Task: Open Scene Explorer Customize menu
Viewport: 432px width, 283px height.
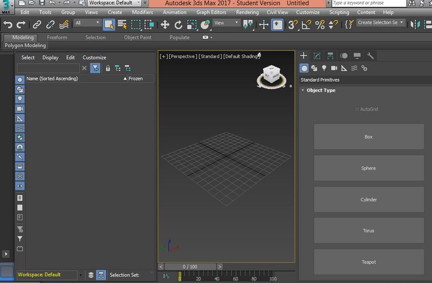Action: [x=94, y=58]
